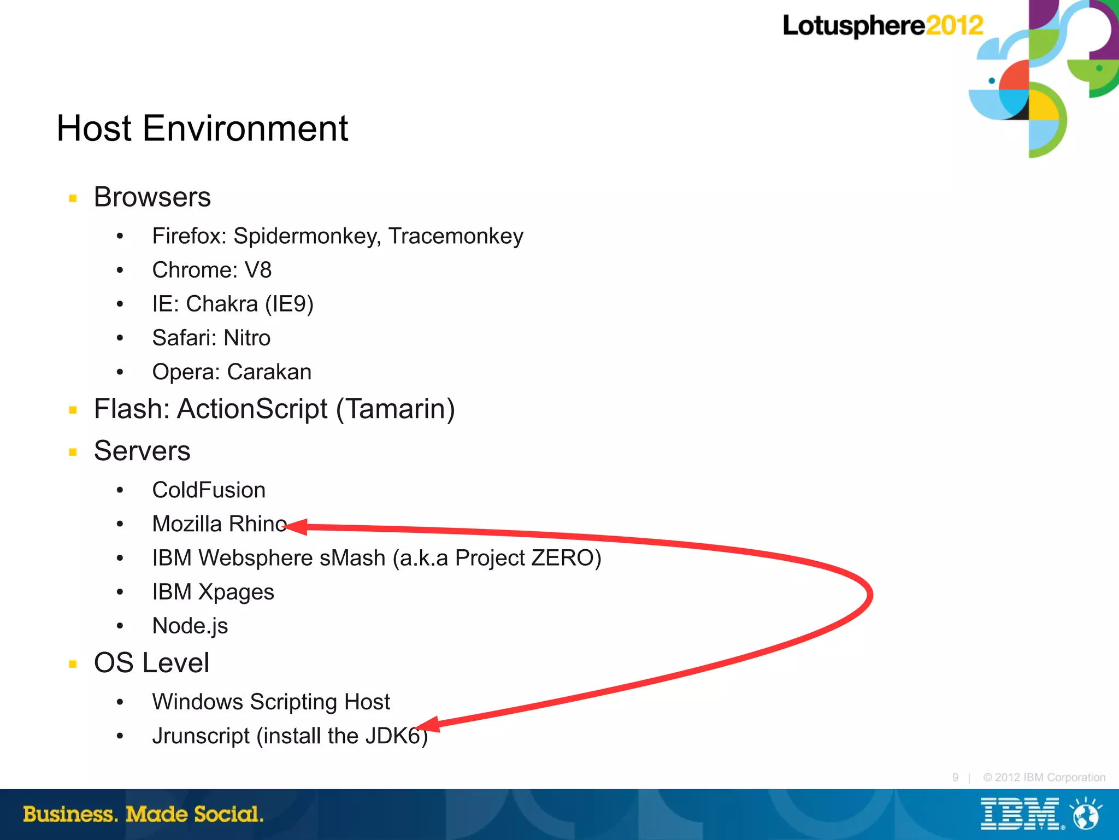Click the "OS Level" heading
This screenshot has height=840, width=1119.
point(151,663)
